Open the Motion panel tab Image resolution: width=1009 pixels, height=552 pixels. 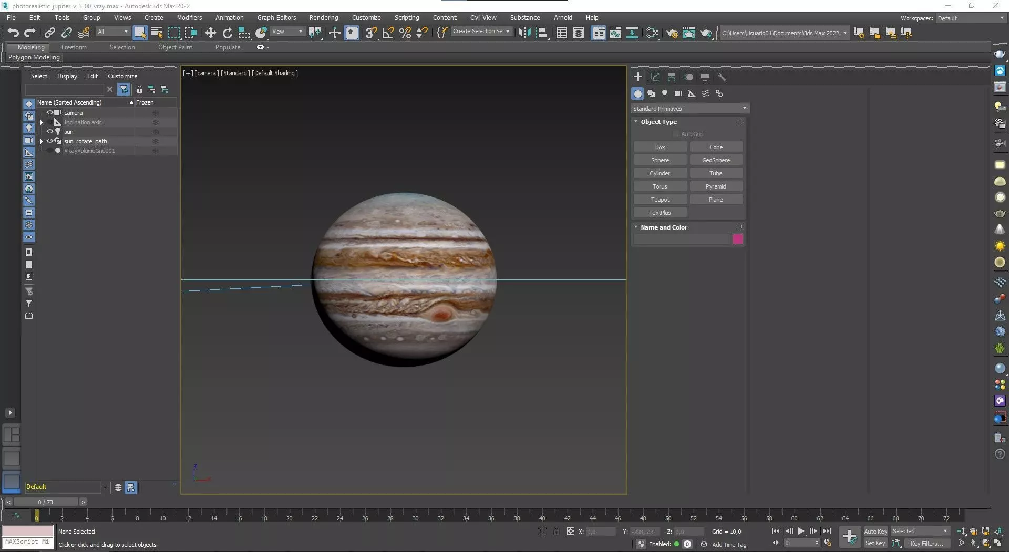pyautogui.click(x=688, y=77)
